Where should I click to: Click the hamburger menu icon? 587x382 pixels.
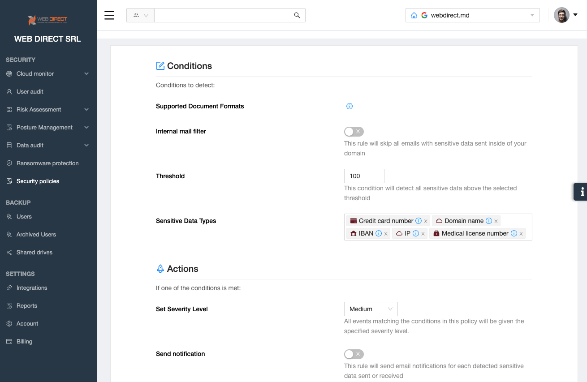coord(109,15)
